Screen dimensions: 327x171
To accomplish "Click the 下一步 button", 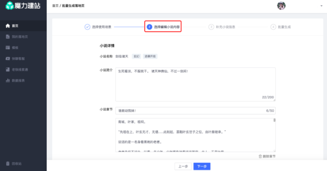I will pos(202,166).
